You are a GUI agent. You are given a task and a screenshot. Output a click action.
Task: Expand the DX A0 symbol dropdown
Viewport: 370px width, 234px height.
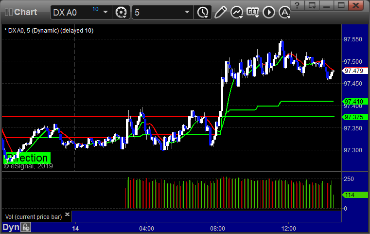tap(106, 12)
